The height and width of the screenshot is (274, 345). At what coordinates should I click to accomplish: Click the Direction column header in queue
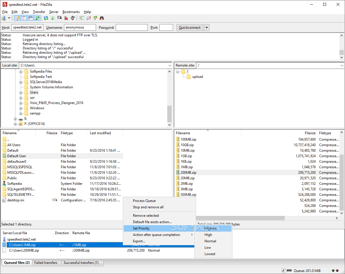(62, 233)
